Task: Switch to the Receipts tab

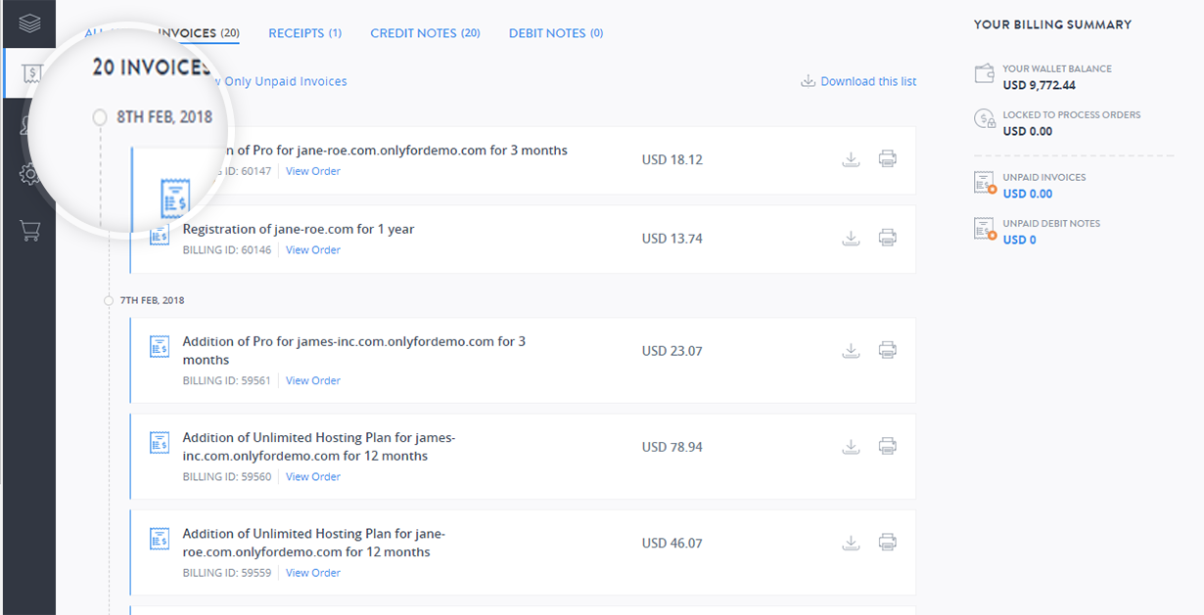Action: [305, 33]
